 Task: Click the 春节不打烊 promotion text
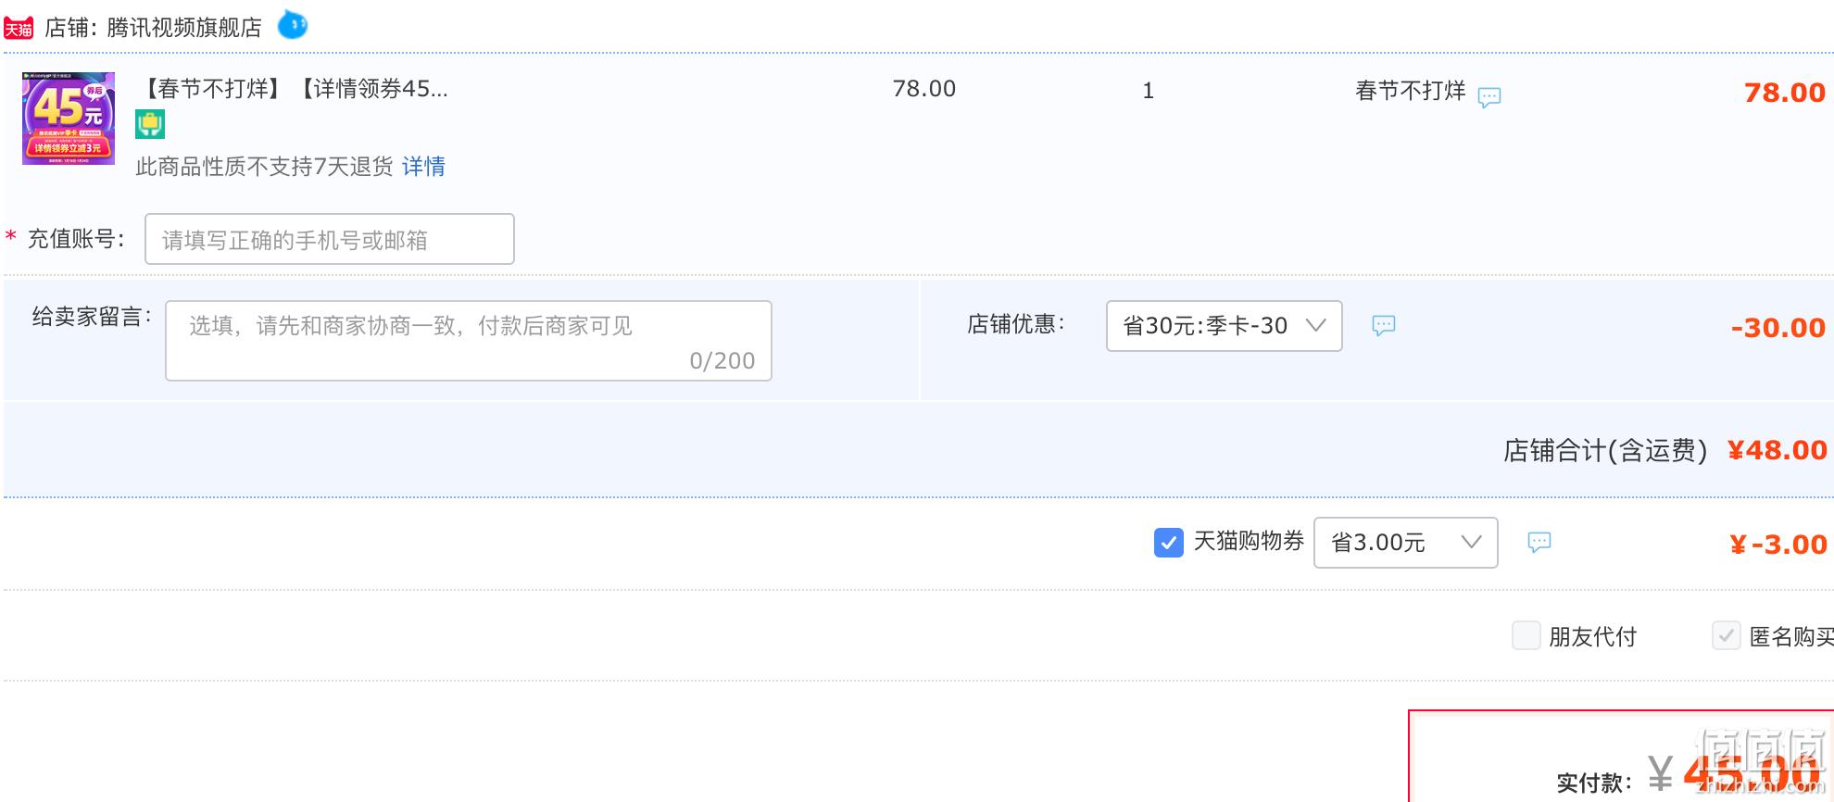(x=1411, y=91)
